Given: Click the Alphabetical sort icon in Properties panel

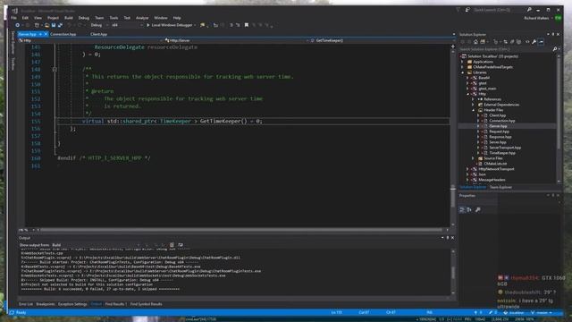Looking at the screenshot, I should point(469,209).
